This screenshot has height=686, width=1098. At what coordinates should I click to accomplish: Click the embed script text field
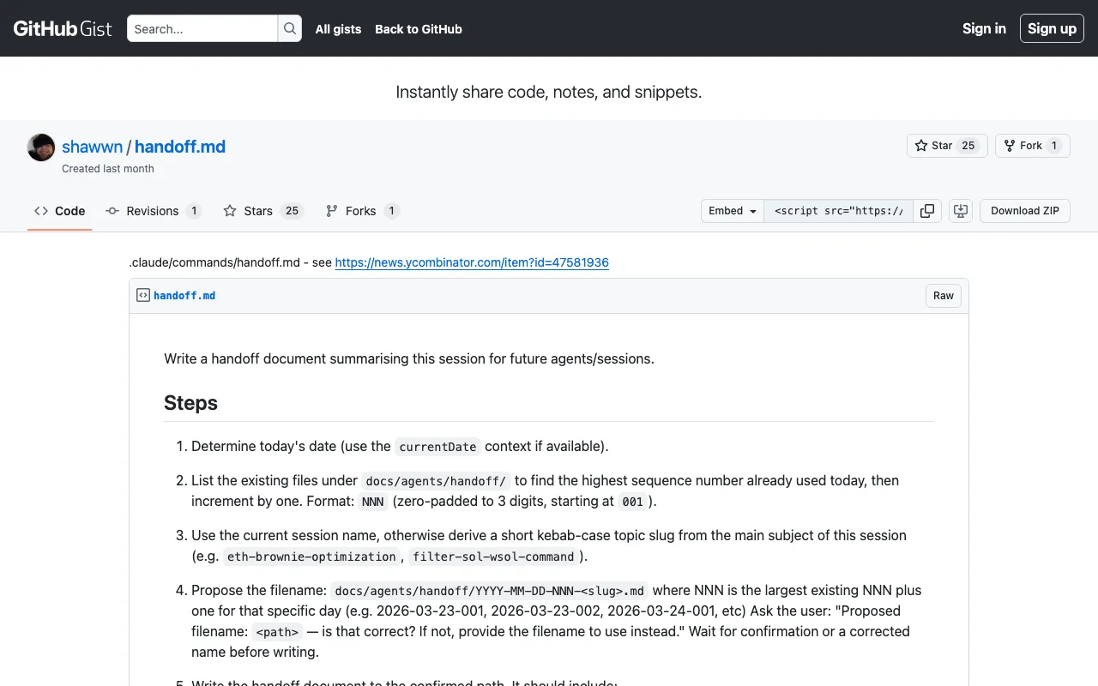tap(839, 211)
